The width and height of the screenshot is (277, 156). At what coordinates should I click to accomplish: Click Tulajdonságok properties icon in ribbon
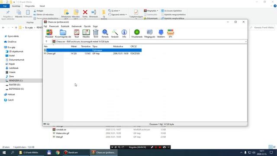coord(136,13)
